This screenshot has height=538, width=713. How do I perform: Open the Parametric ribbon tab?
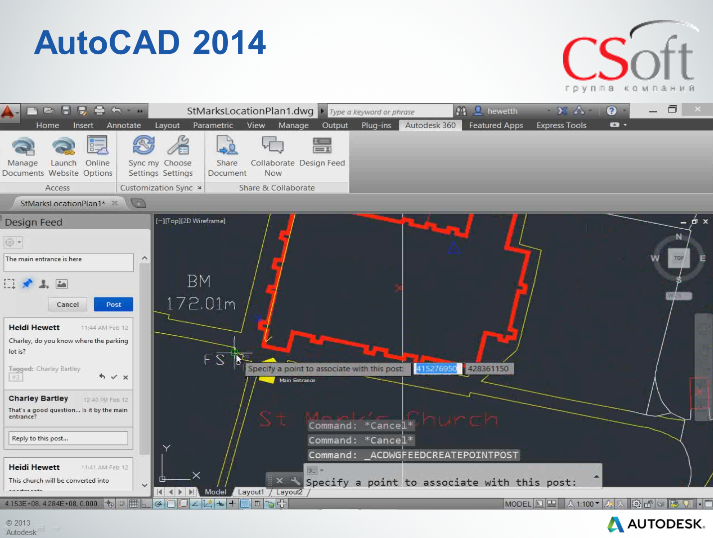point(213,125)
